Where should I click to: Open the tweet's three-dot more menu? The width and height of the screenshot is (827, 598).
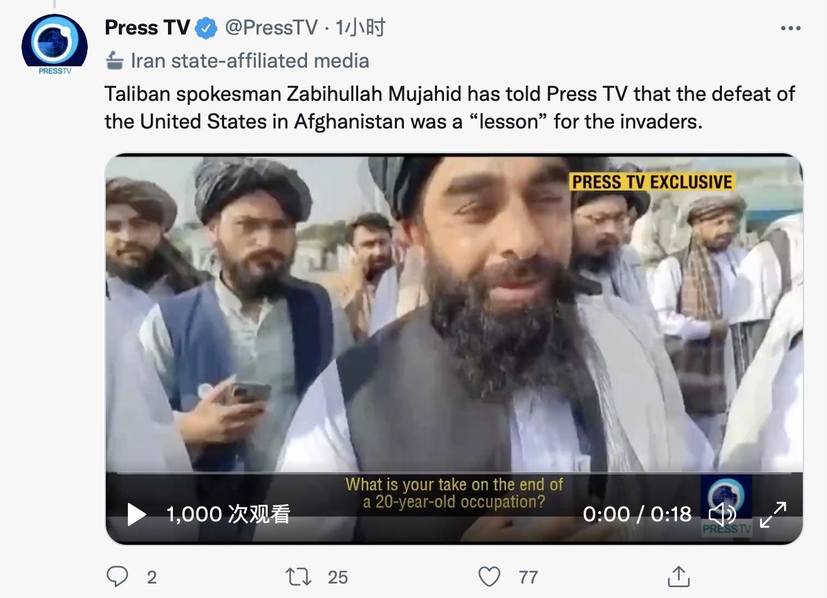coord(790,28)
